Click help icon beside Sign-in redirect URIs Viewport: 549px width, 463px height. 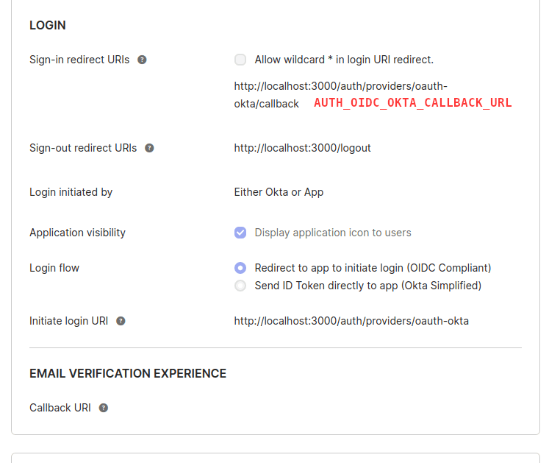tap(142, 60)
